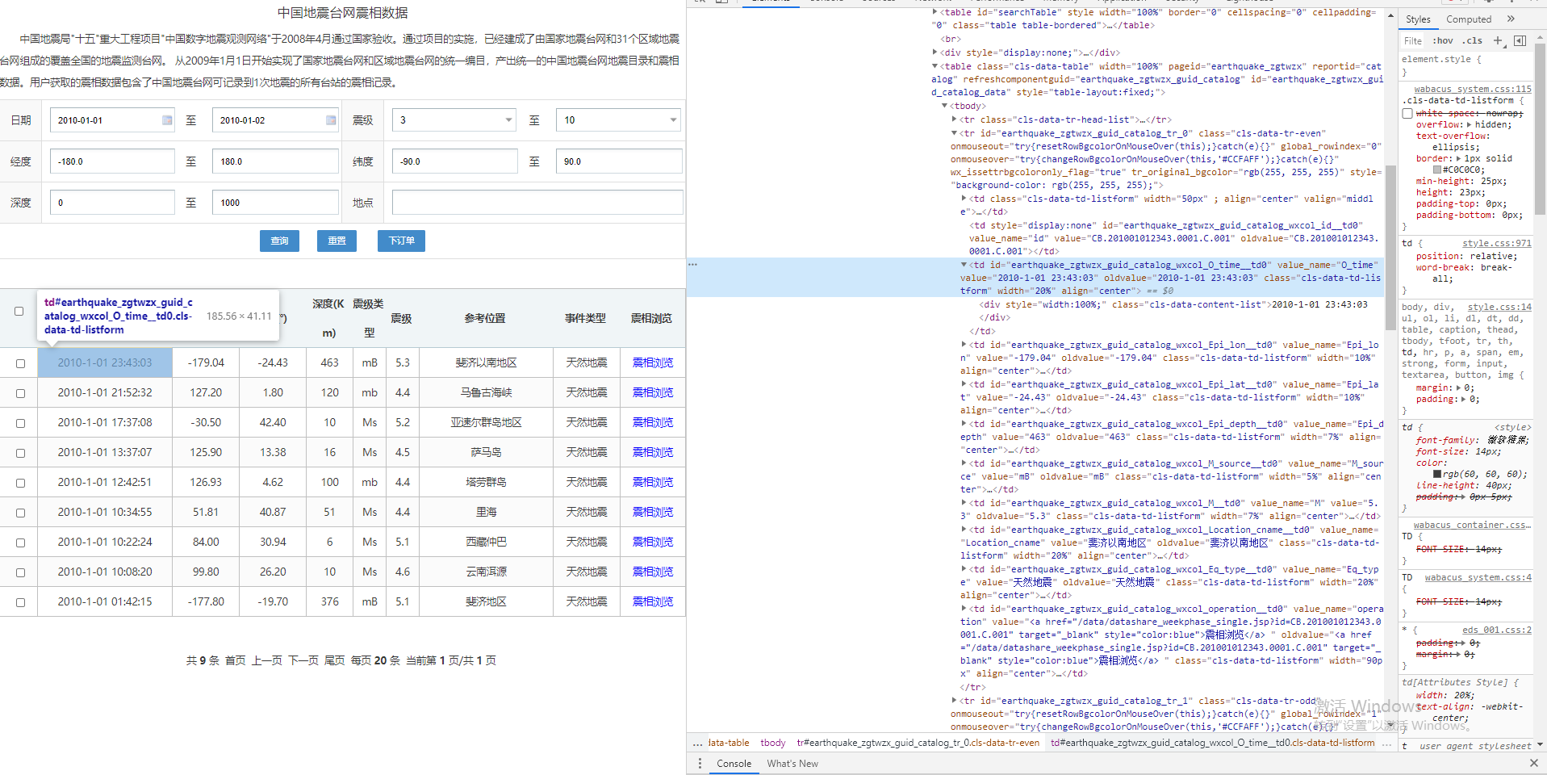Click the empty 地点 location input field

click(x=537, y=203)
